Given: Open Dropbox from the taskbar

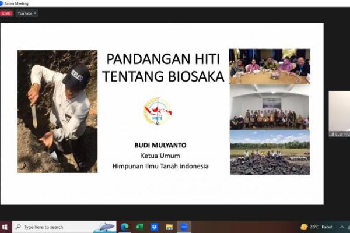Looking at the screenshot, I should pyautogui.click(x=154, y=227).
